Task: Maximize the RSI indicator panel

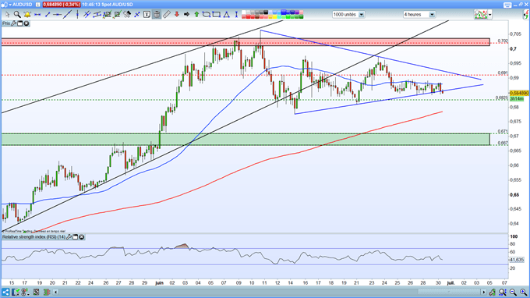Action: 76,237
